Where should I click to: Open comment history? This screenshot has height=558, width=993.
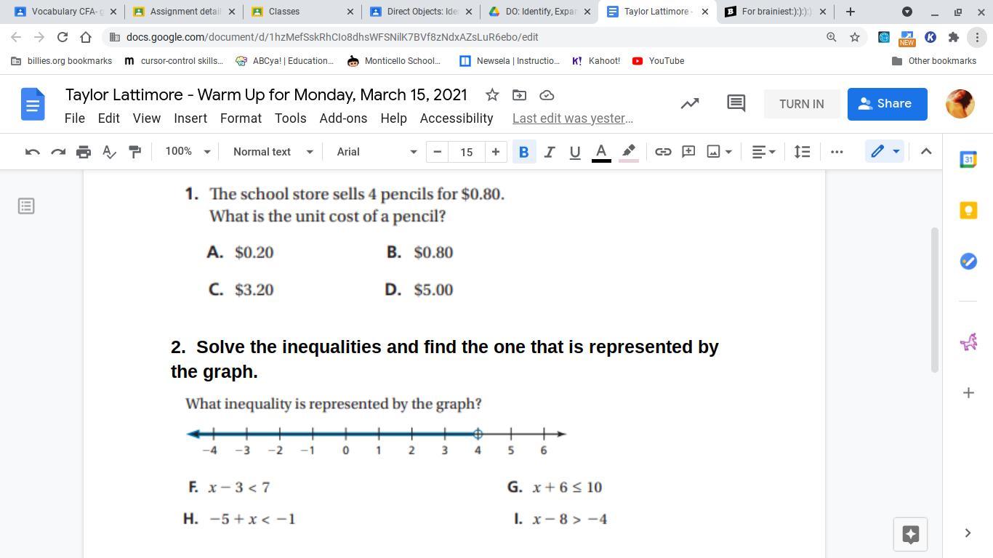coord(736,104)
